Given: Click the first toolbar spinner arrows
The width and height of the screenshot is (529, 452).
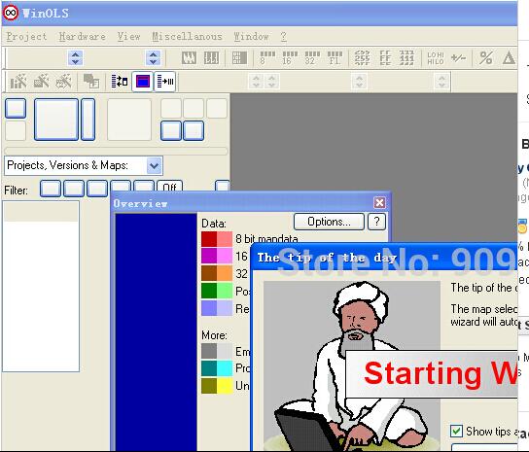Looking at the screenshot, I should [x=75, y=58].
